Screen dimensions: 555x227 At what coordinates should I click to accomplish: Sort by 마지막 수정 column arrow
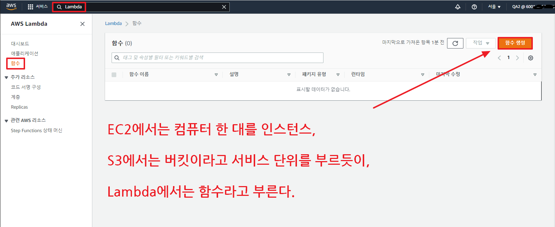point(535,75)
